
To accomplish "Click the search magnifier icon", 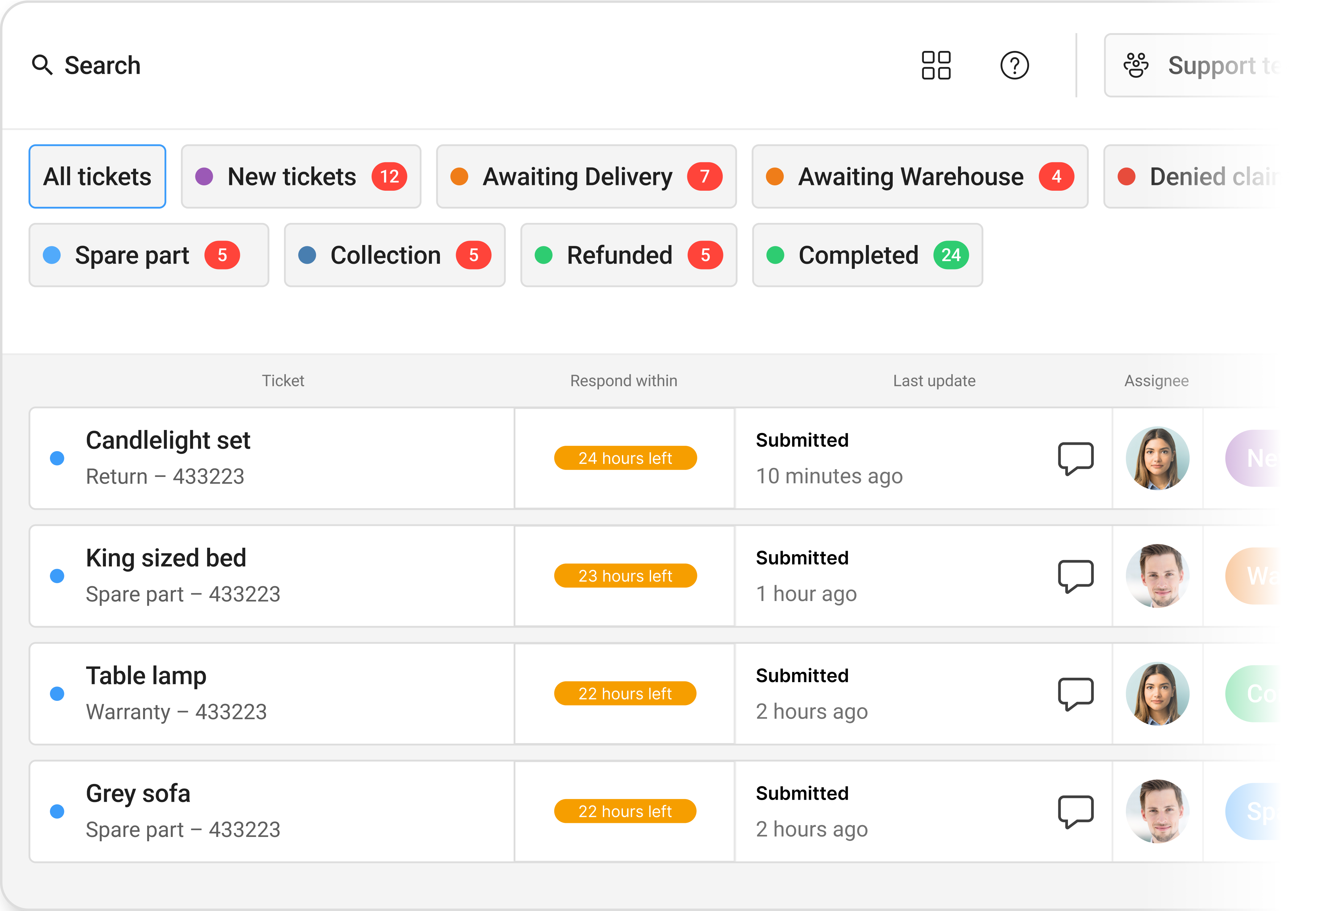I will point(42,65).
